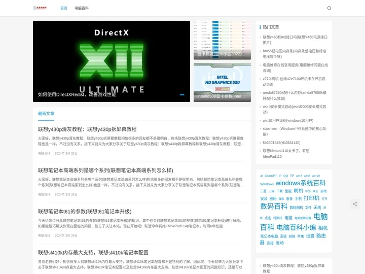Click the win8 tag

point(307,176)
